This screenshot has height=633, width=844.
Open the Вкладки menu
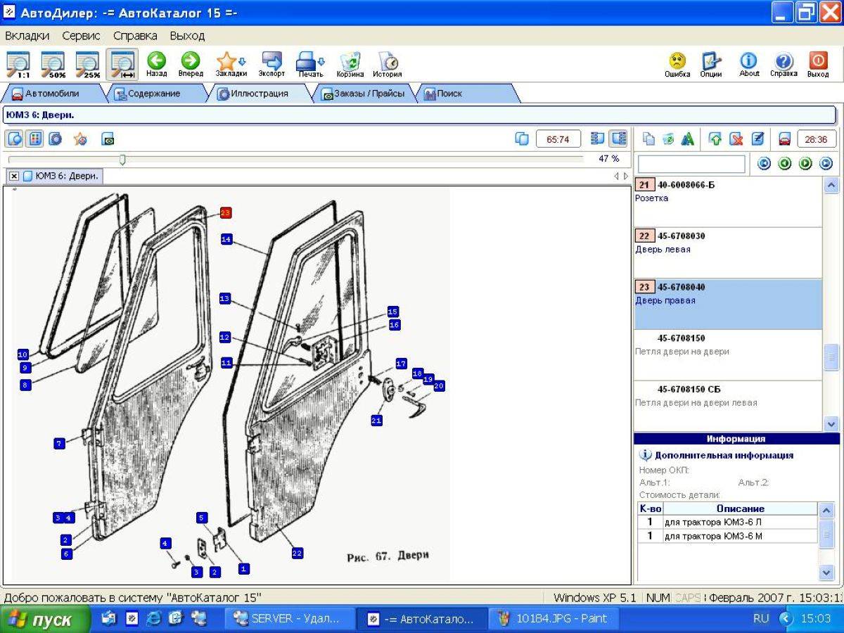tap(27, 35)
